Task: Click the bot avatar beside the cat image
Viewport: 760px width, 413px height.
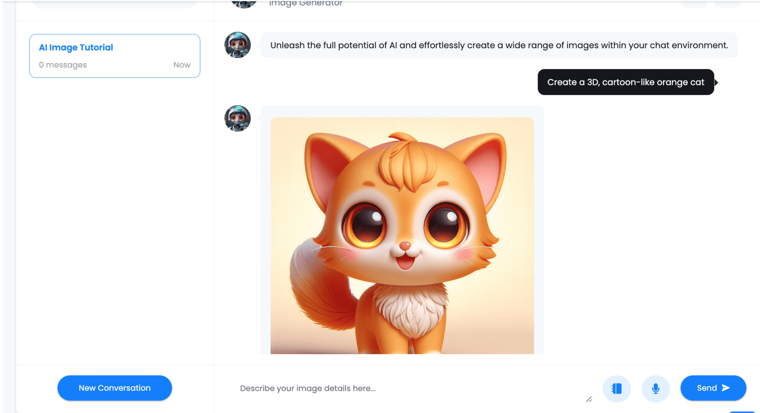Action: coord(237,118)
